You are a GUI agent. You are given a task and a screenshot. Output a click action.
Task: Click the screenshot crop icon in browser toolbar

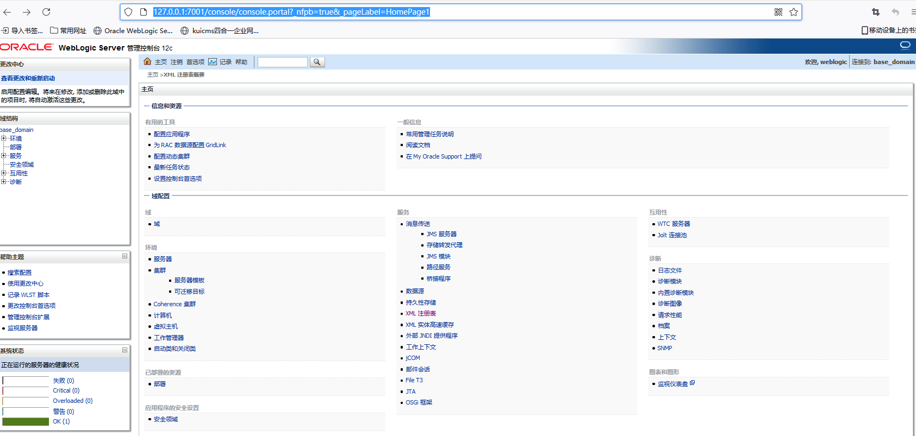875,12
